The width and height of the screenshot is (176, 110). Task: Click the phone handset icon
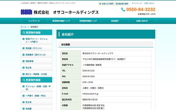tap(123, 9)
